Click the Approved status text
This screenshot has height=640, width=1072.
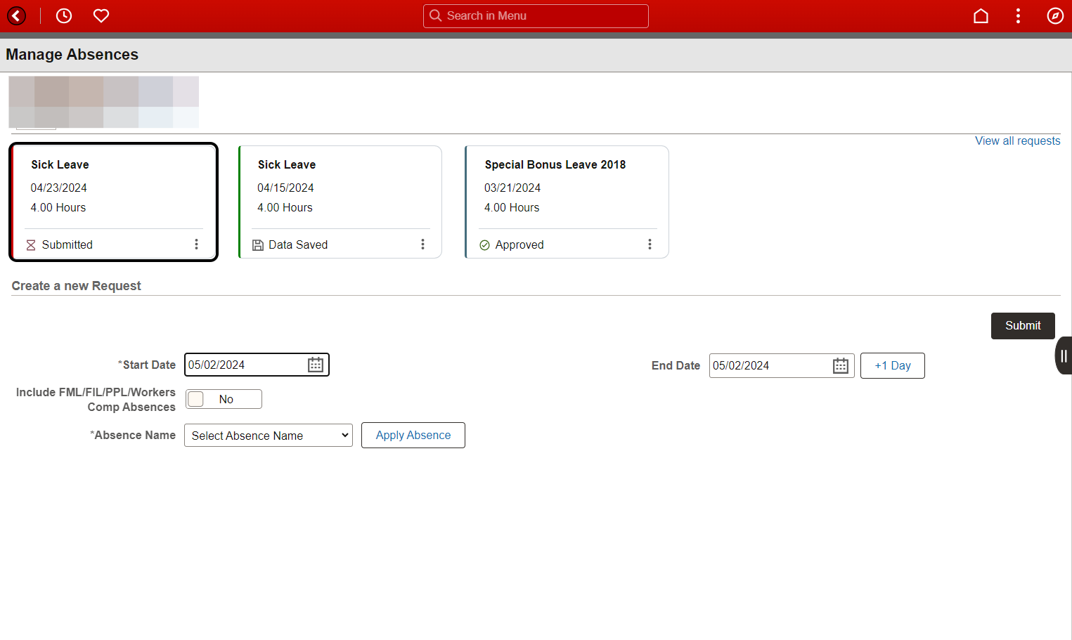519,244
